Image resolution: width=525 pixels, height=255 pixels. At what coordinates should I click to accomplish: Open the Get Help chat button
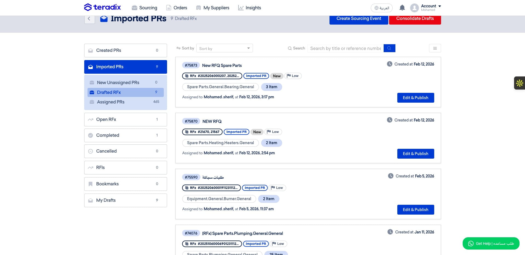coord(491,244)
